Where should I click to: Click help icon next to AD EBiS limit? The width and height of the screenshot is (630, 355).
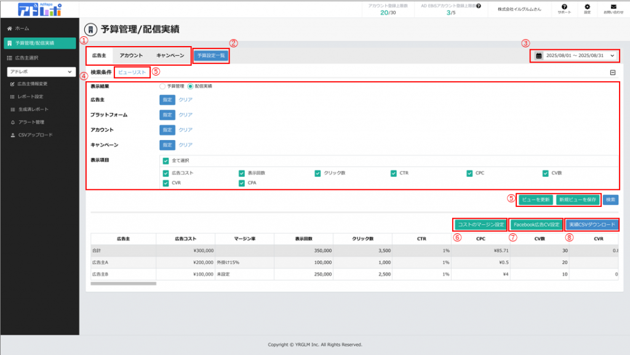click(x=479, y=6)
